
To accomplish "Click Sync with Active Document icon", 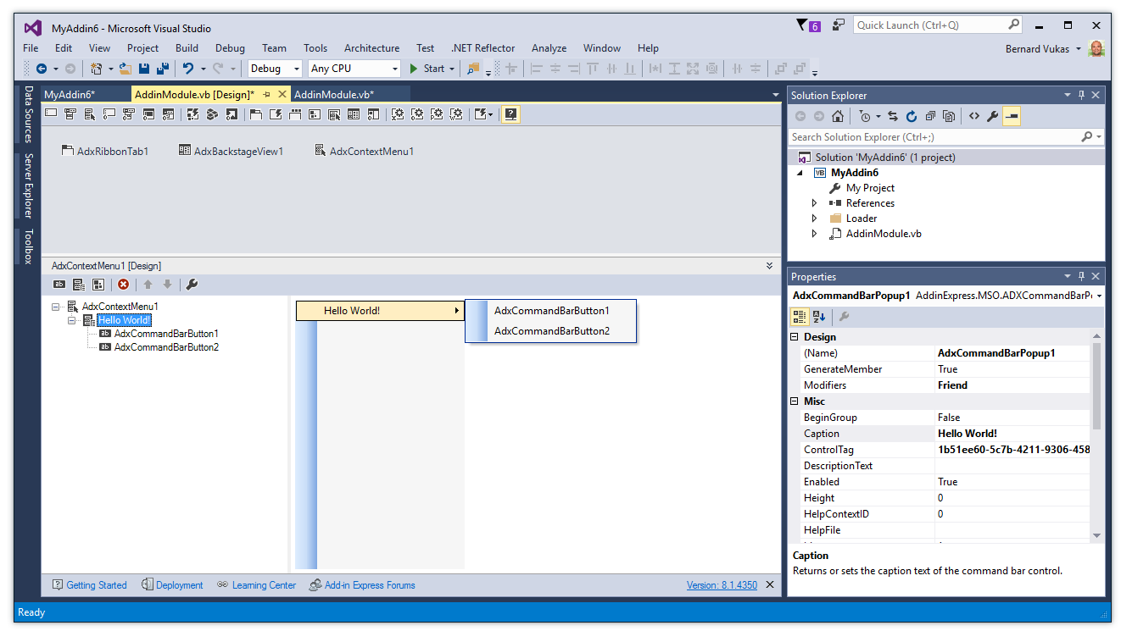I will coord(893,116).
